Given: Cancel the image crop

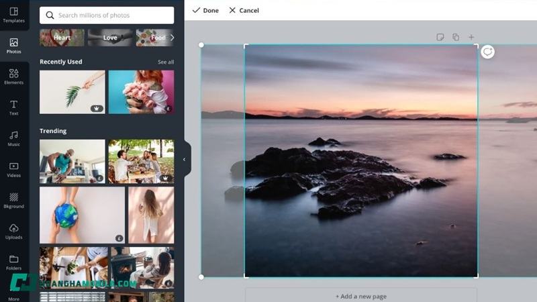Looking at the screenshot, I should point(244,11).
